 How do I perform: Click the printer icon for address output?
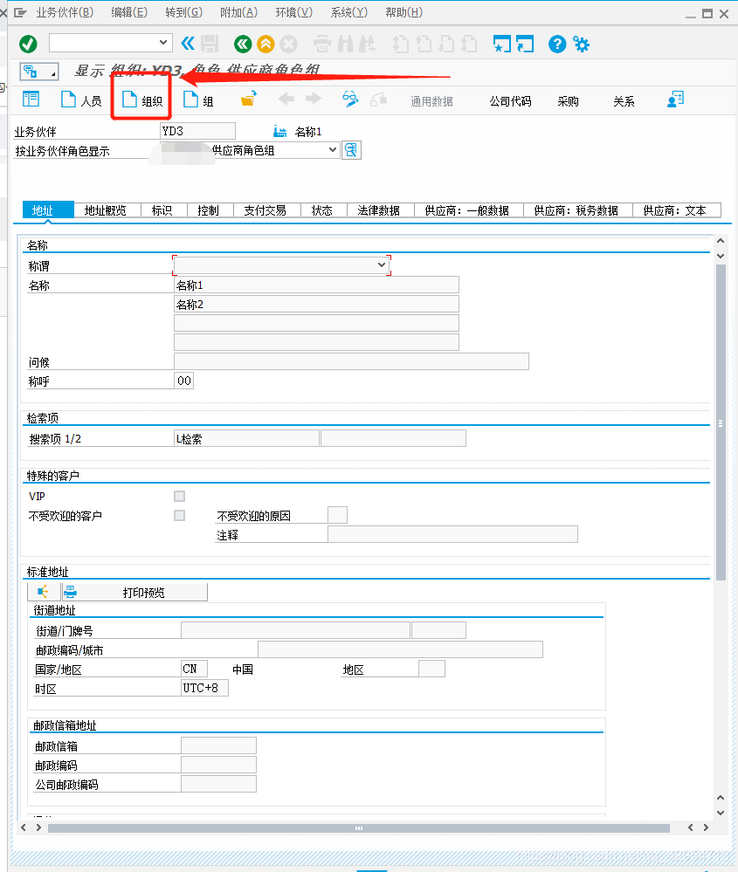70,591
